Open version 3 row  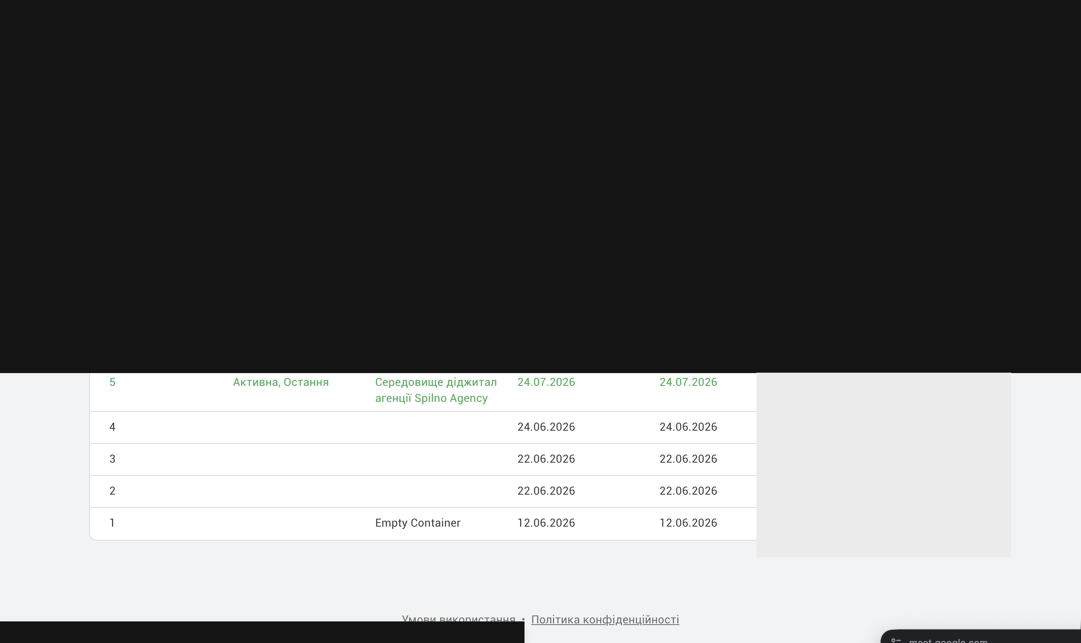423,459
